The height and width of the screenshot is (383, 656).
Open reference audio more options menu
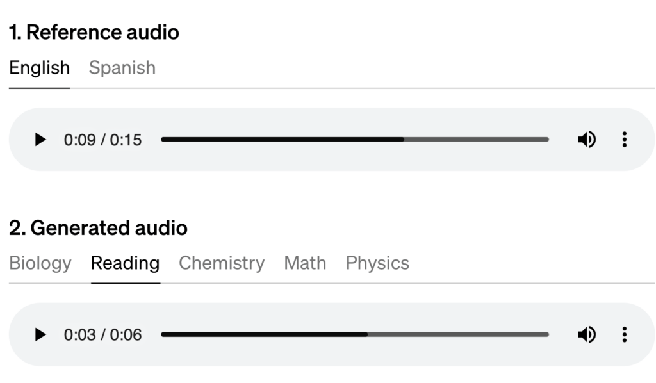tap(625, 140)
